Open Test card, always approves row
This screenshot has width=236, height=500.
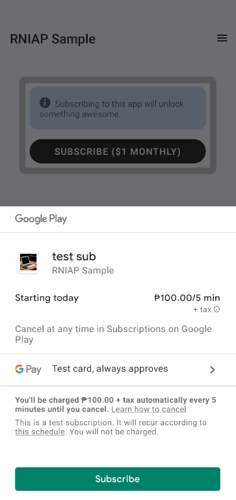[x=118, y=370]
